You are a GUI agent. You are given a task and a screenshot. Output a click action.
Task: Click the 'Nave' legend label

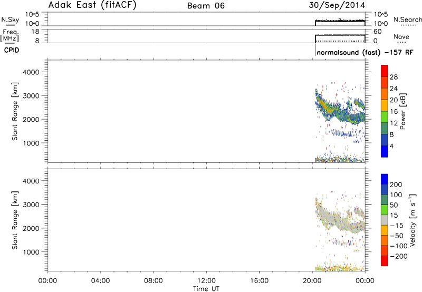coord(401,36)
